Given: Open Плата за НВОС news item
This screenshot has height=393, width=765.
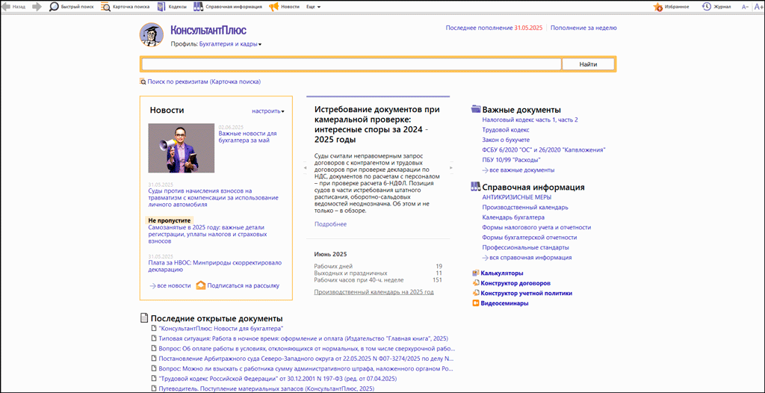Looking at the screenshot, I should pyautogui.click(x=214, y=265).
